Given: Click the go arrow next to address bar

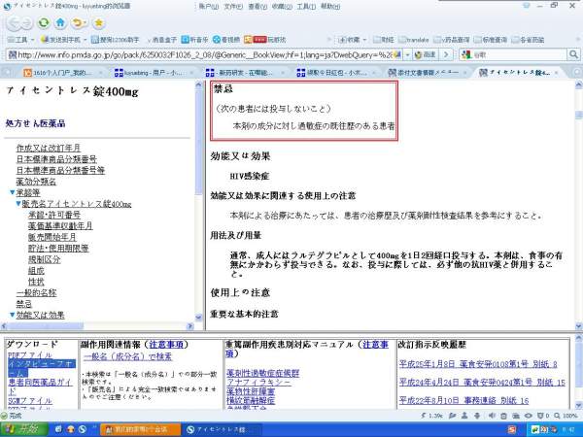Looking at the screenshot, I should pyautogui.click(x=446, y=54).
